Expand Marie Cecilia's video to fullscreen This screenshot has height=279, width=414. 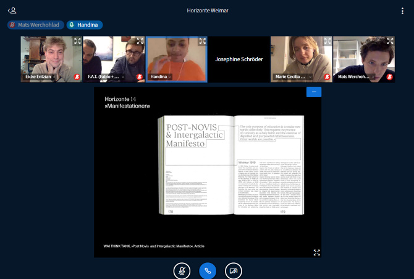(x=327, y=41)
